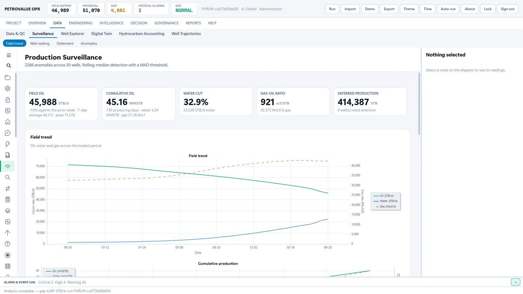The width and height of the screenshot is (523, 294).
Task: Open the chat bubble icon in the sidebar
Action: [8, 133]
